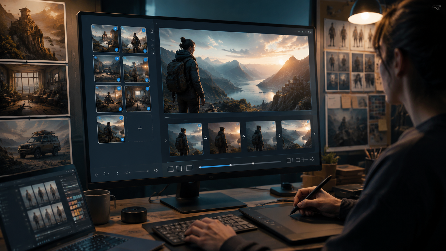Click the undo-style icon at gallery panel bottom left
The width and height of the screenshot is (446, 251).
pyautogui.click(x=96, y=175)
